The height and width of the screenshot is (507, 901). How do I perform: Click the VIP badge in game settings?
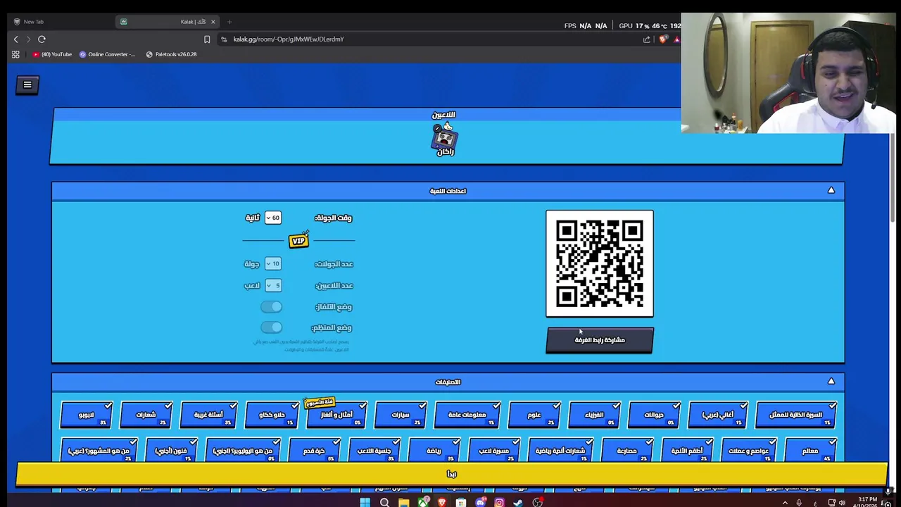click(x=298, y=241)
